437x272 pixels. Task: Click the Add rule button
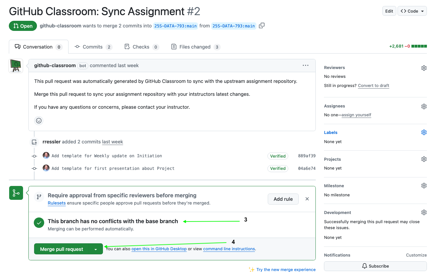click(x=283, y=199)
